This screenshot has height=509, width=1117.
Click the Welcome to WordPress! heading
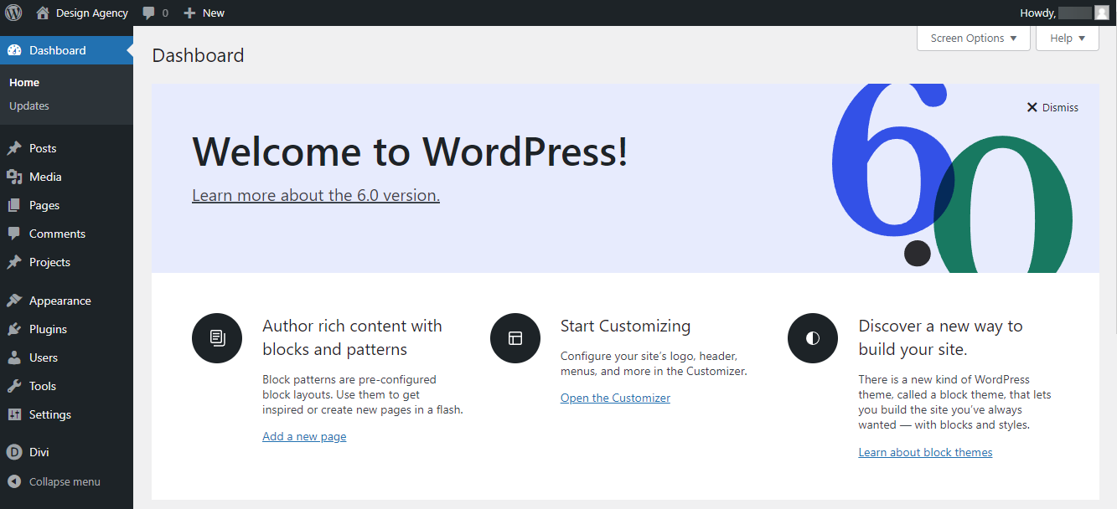coord(410,152)
